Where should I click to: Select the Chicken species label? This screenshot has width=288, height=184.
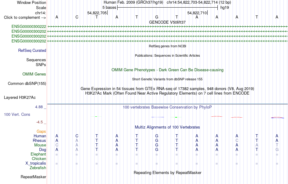point(39,159)
